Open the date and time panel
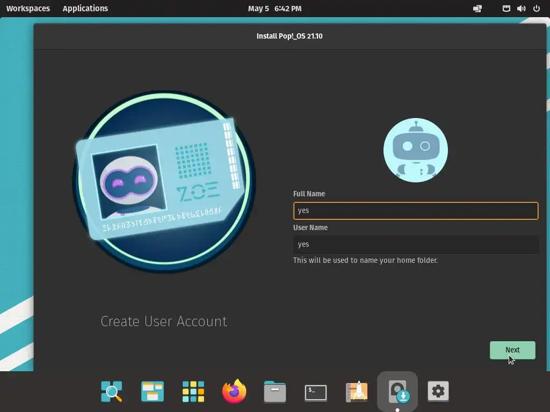This screenshot has height=412, width=550. click(x=274, y=9)
